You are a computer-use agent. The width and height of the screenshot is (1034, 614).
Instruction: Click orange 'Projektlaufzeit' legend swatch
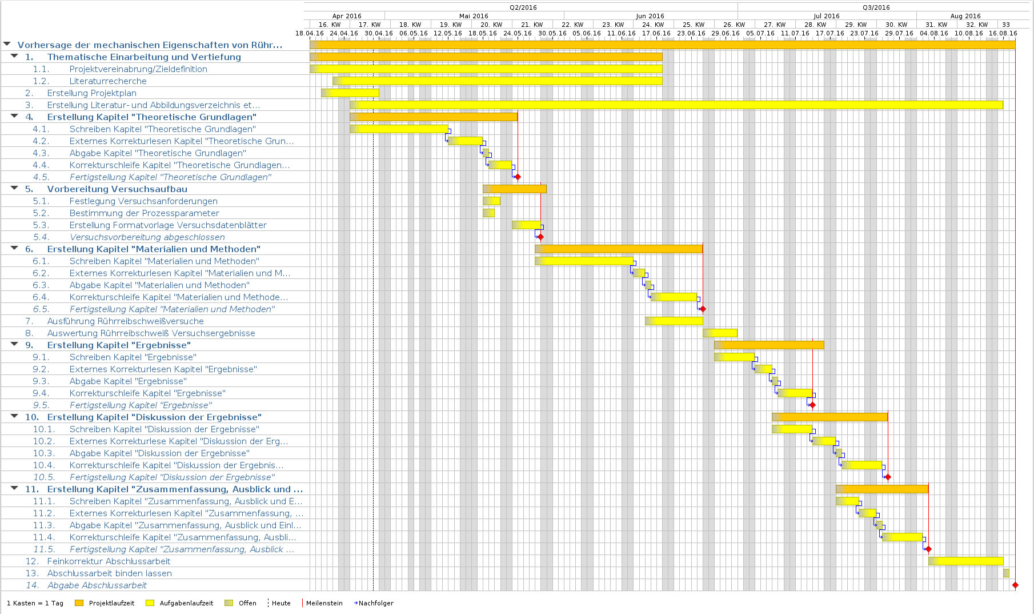tap(79, 603)
